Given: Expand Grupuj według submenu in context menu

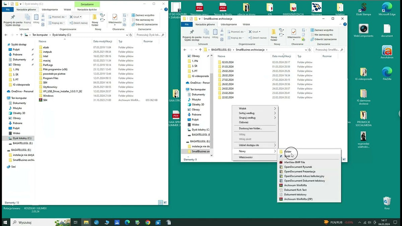Looking at the screenshot, I should pyautogui.click(x=255, y=118).
